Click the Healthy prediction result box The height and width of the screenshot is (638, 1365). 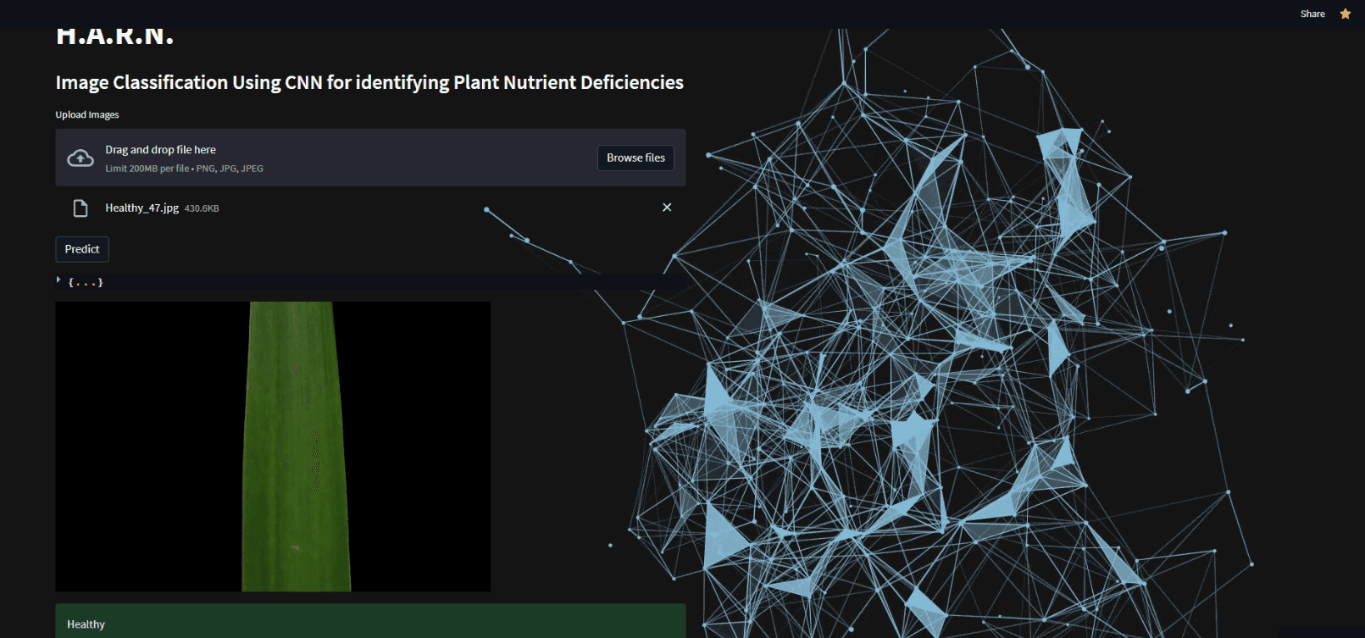point(370,622)
